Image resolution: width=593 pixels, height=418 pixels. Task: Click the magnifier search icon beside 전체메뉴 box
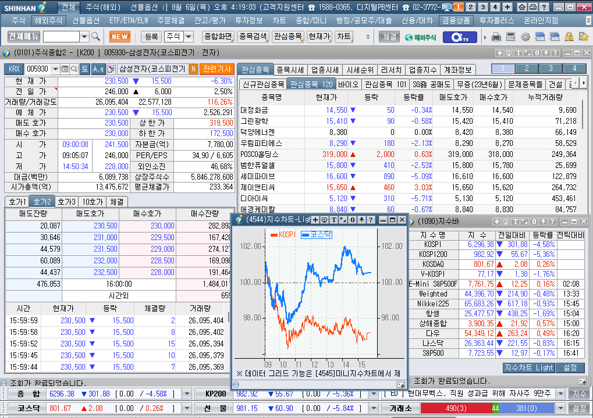click(x=95, y=37)
